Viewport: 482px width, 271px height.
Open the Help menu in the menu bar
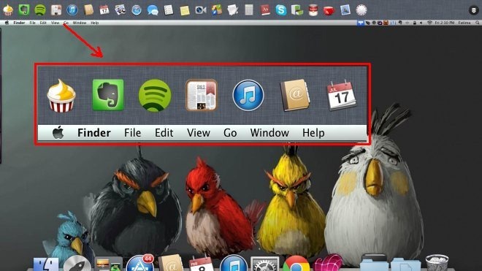coord(95,23)
